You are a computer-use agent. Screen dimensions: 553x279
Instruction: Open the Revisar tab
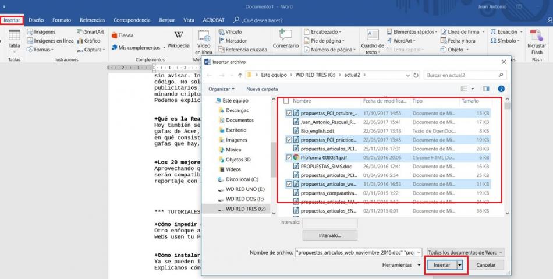point(167,20)
